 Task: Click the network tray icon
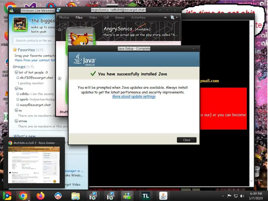[236, 196]
